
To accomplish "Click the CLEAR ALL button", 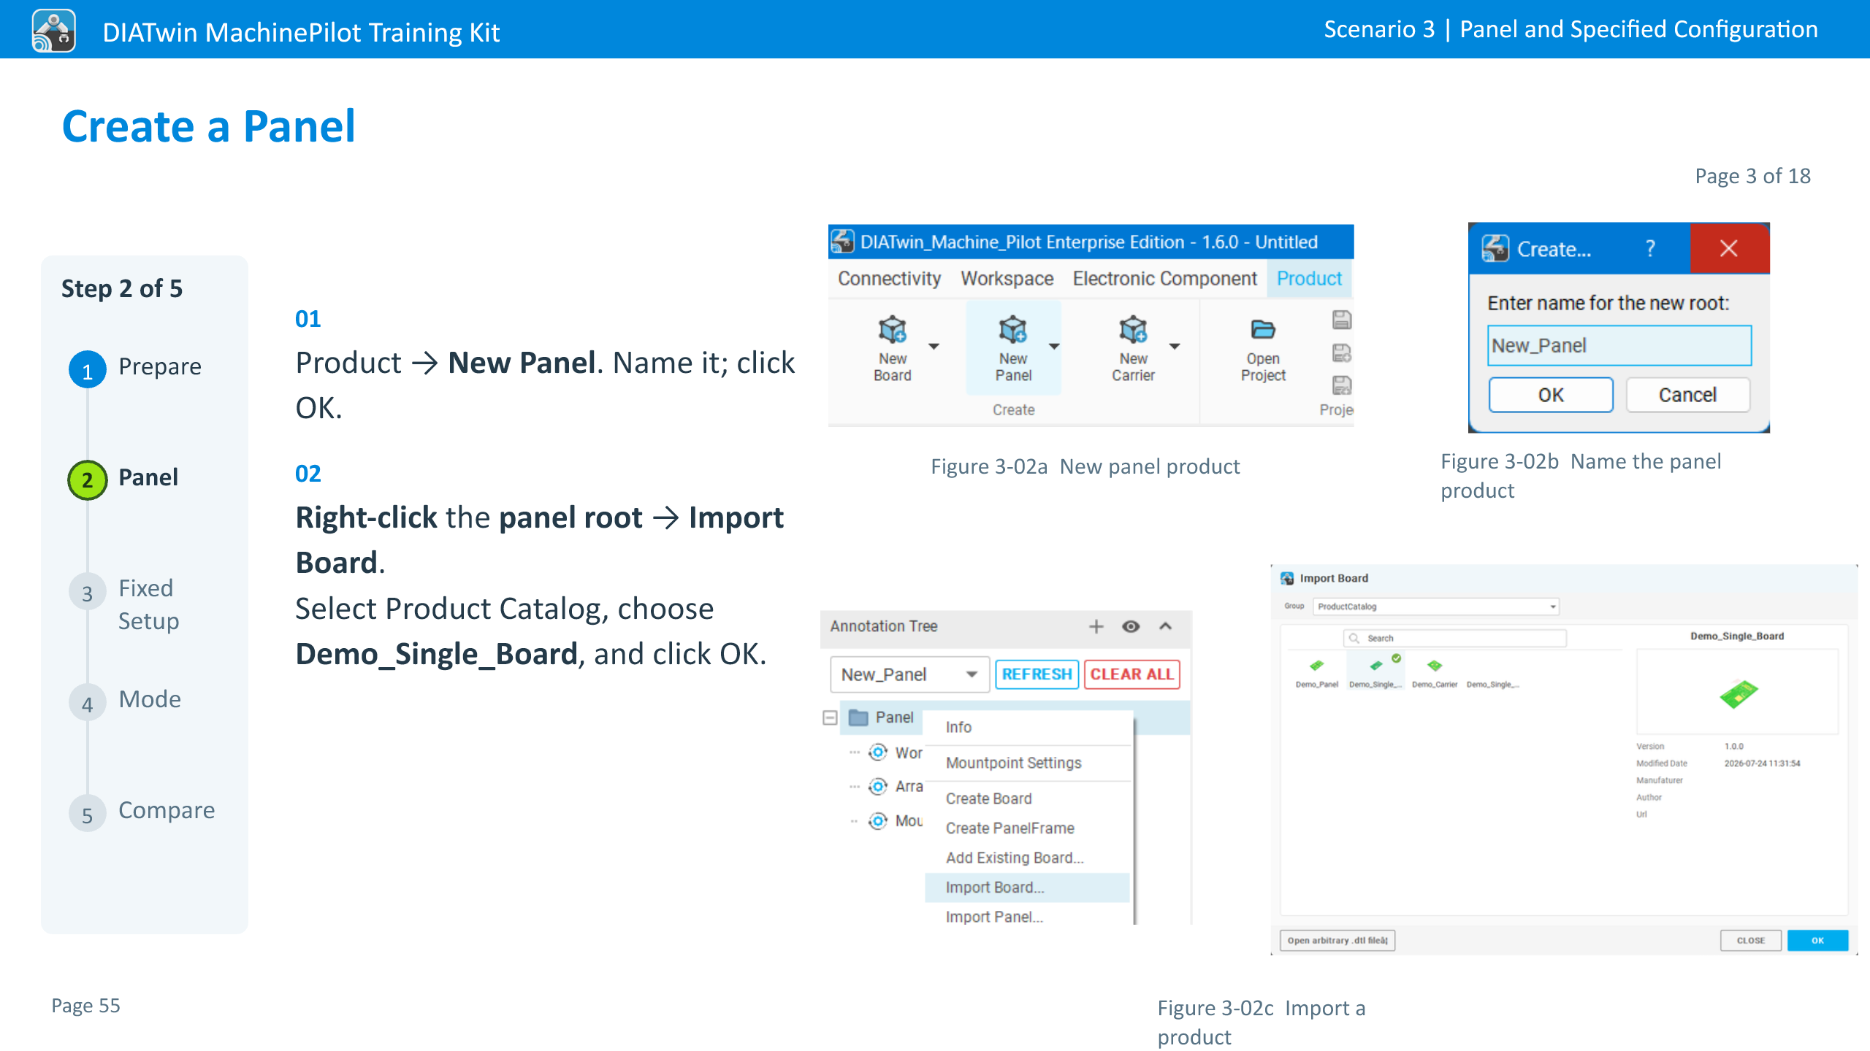I will [x=1132, y=674].
